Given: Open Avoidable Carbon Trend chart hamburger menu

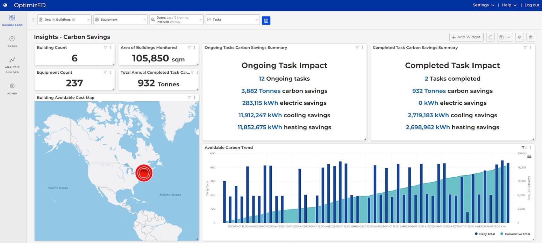Looking at the screenshot, I should pos(529,156).
